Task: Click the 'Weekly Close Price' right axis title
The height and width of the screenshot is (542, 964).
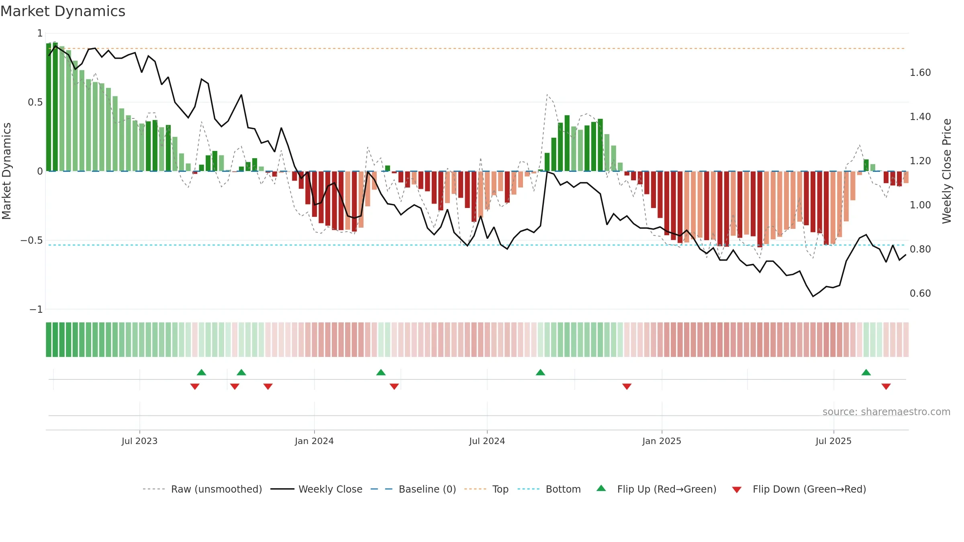Action: [947, 171]
